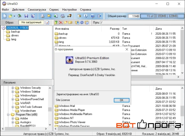Open the dropdown arrow beside Open icon

[14, 16]
